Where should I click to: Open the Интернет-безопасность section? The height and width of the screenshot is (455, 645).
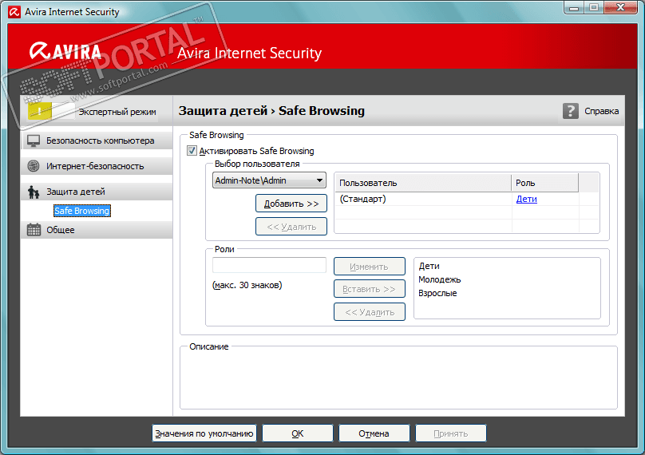coord(95,166)
